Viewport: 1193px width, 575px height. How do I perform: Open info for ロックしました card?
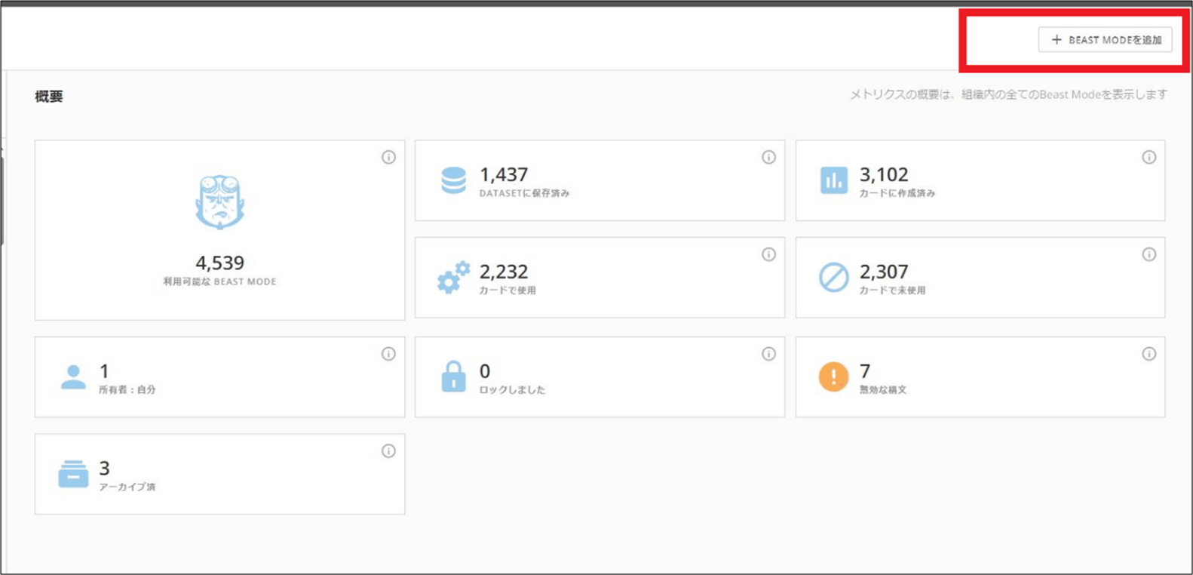coord(768,354)
